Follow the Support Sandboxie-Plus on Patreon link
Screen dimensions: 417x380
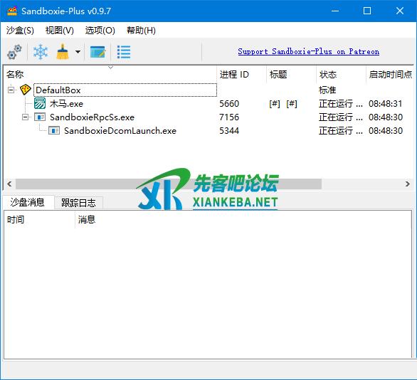pyautogui.click(x=309, y=51)
